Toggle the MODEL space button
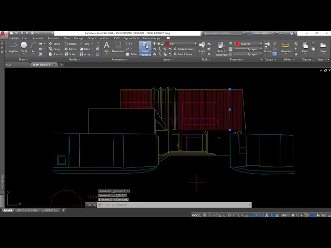 tap(197, 215)
